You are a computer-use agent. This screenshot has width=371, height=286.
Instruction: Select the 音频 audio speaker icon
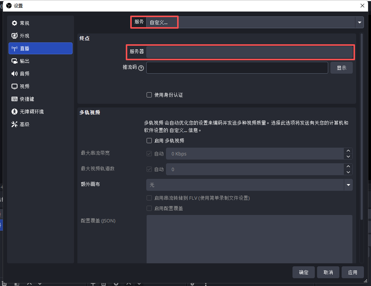pyautogui.click(x=15, y=73)
